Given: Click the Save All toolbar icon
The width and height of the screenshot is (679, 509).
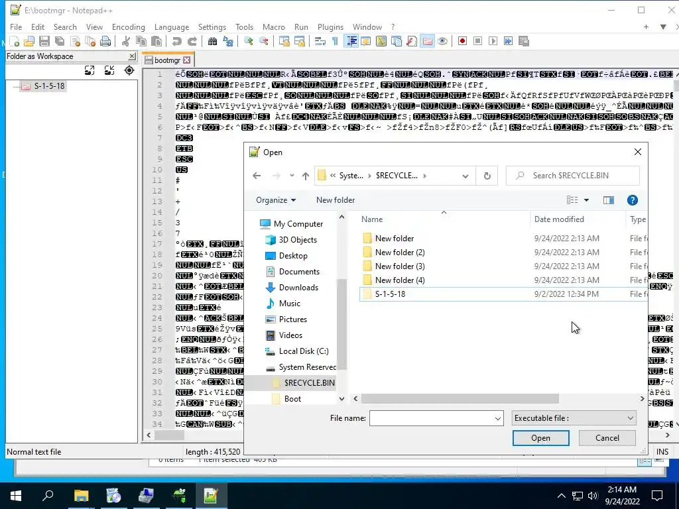Looking at the screenshot, I should [60, 41].
